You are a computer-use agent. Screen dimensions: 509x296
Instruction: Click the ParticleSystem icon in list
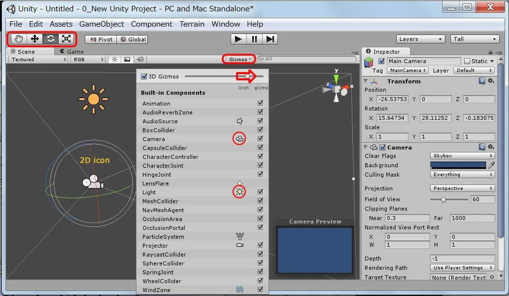tap(240, 236)
